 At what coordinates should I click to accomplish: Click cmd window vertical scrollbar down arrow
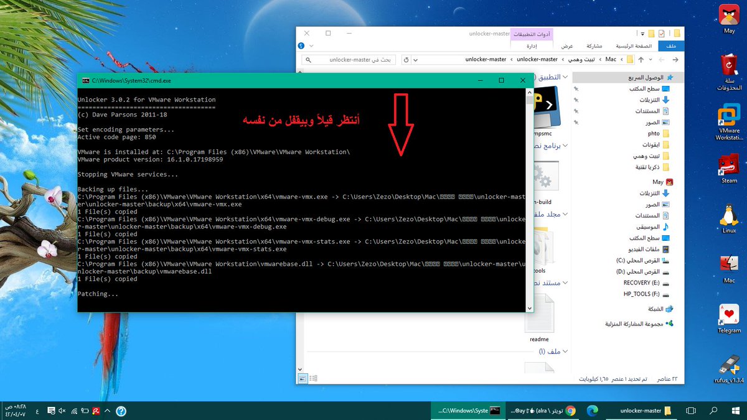530,307
